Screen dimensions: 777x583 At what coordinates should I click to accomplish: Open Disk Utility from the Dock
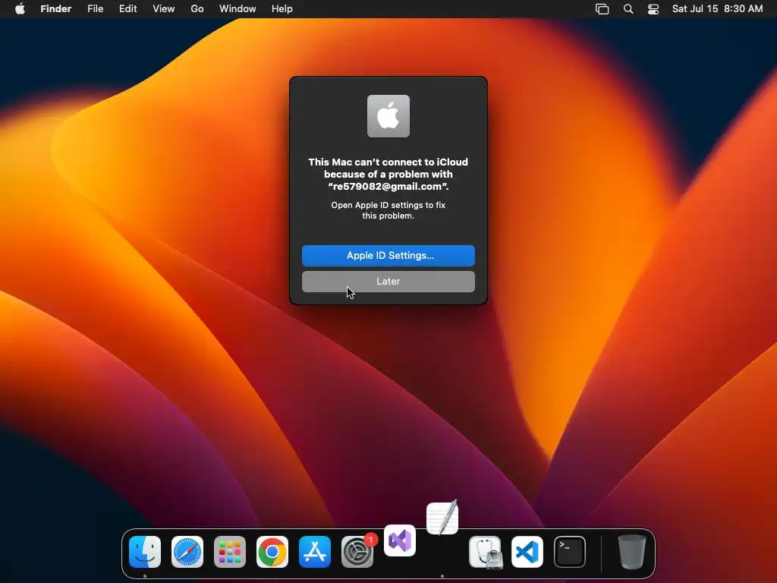[485, 552]
